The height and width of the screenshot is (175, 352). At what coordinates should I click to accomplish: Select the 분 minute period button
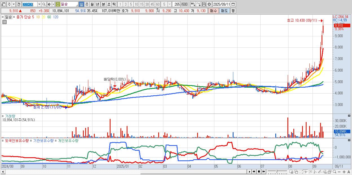[103, 4]
